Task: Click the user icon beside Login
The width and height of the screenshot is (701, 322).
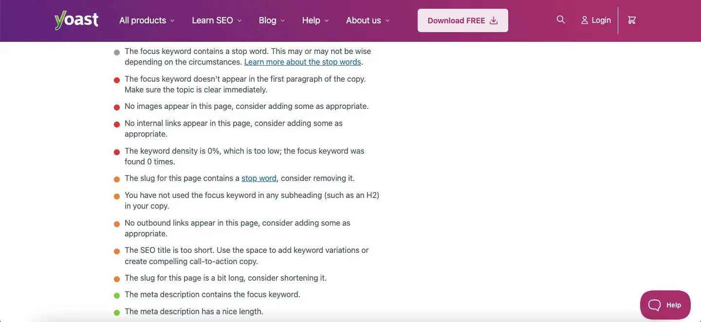Action: tap(585, 20)
